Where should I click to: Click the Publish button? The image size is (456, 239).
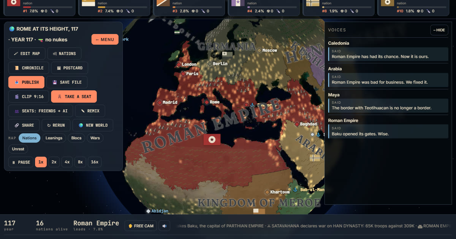[x=26, y=82]
